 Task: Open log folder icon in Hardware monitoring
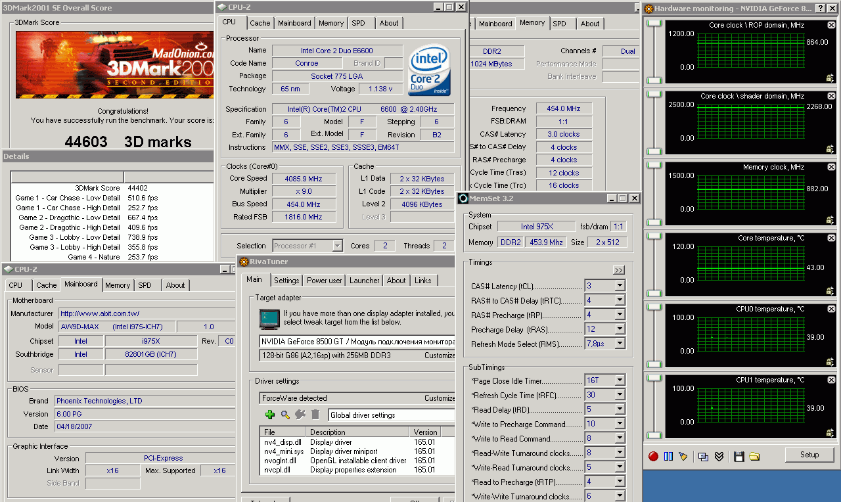754,456
